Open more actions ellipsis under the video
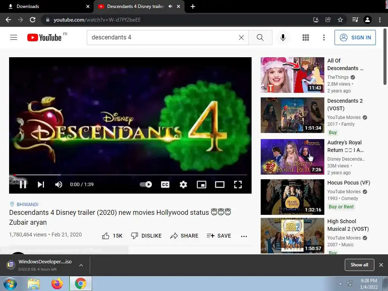 [244, 236]
